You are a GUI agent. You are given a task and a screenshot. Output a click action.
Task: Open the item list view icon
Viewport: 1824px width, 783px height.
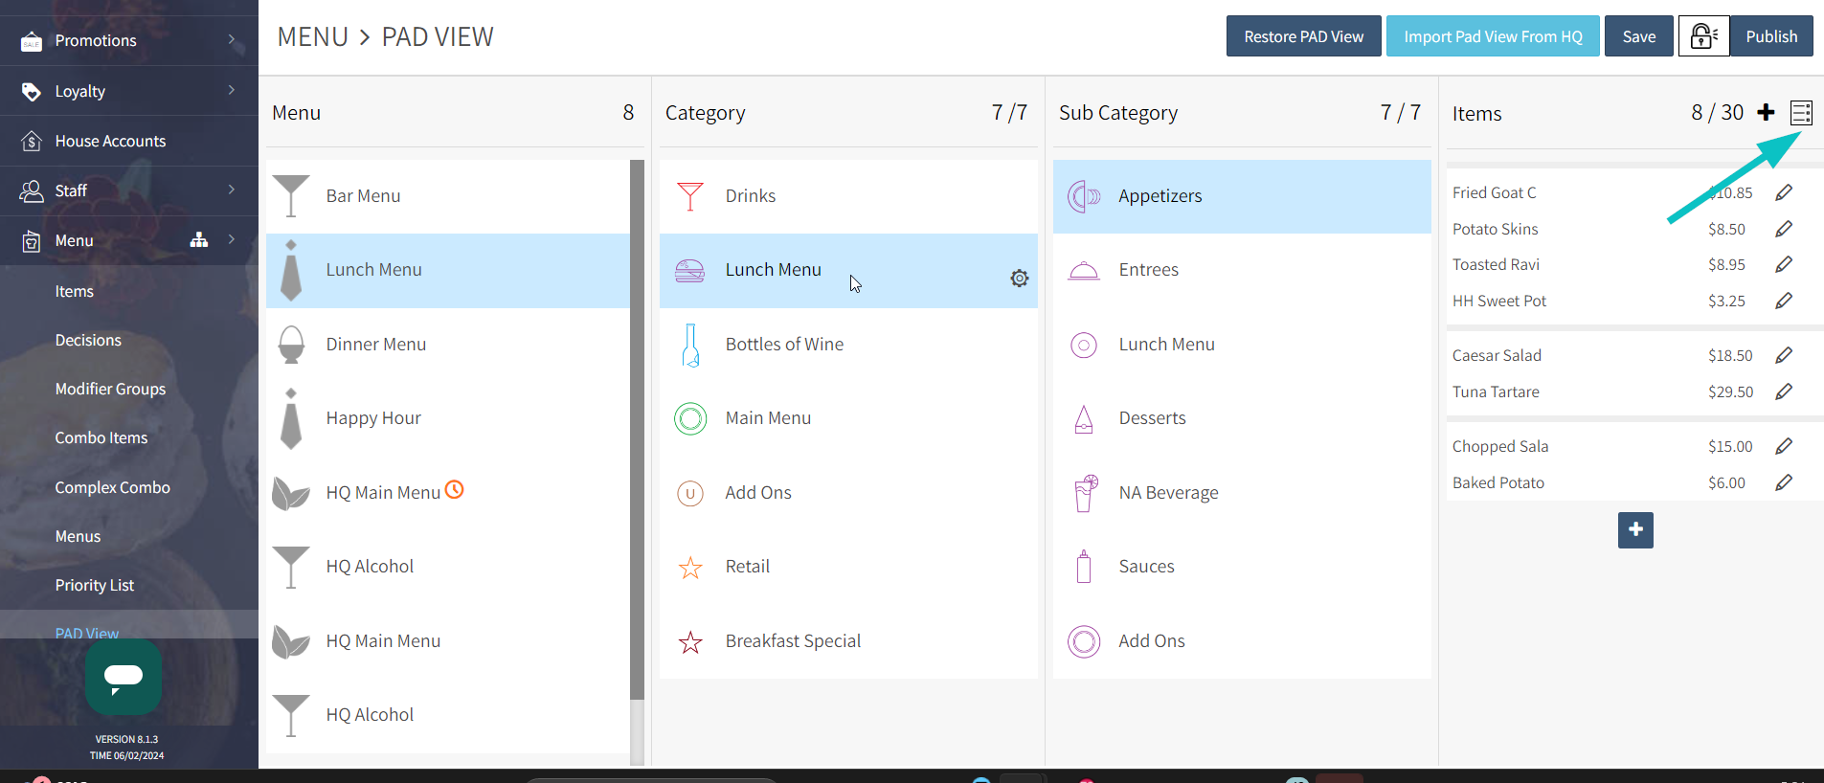[1801, 113]
